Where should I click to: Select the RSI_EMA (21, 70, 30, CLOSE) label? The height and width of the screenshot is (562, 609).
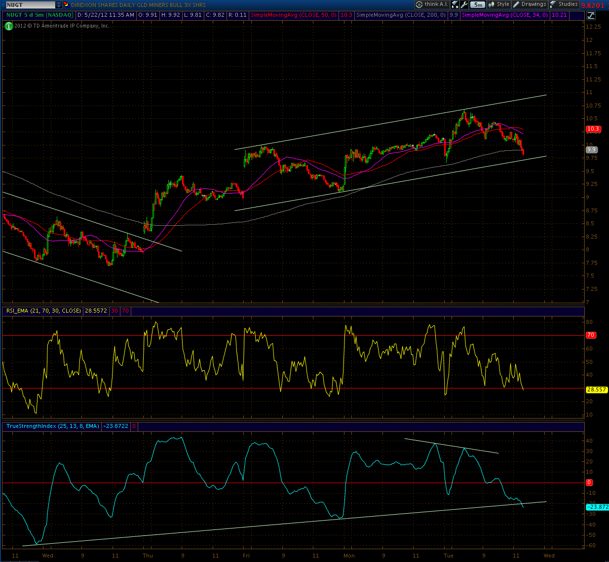tap(43, 311)
